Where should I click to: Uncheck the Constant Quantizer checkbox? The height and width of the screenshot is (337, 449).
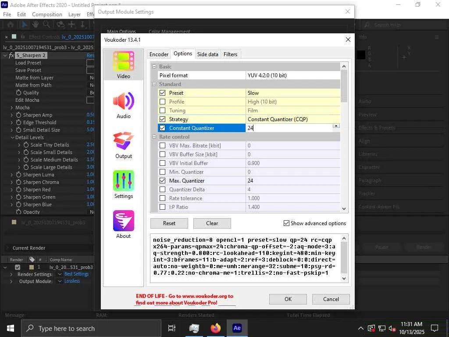(x=162, y=128)
